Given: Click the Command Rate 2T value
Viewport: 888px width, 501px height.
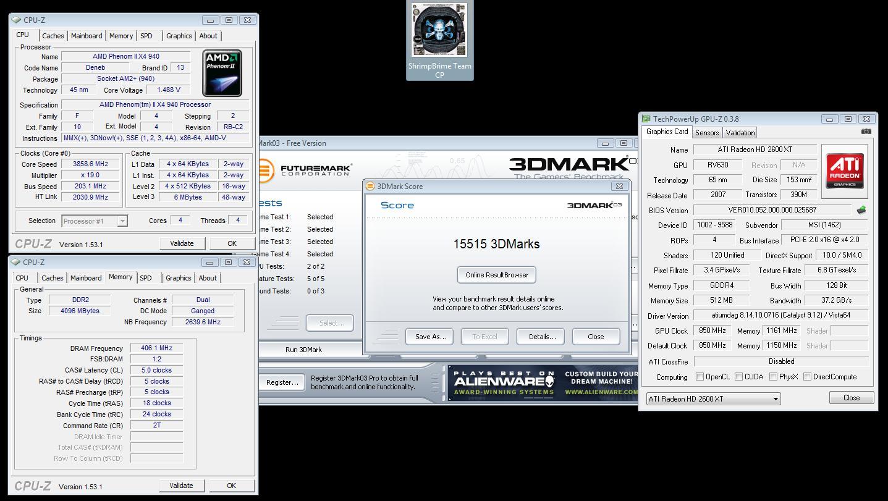Looking at the screenshot, I should (x=156, y=426).
